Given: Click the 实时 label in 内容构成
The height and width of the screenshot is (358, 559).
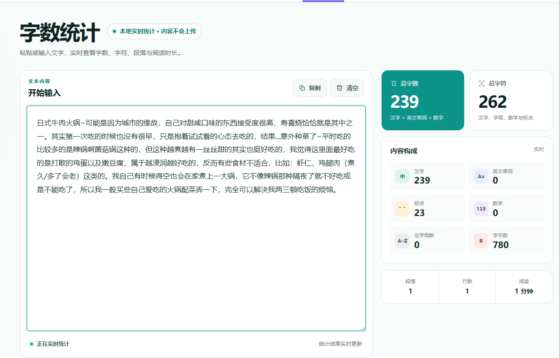Looking at the screenshot, I should click(x=539, y=149).
